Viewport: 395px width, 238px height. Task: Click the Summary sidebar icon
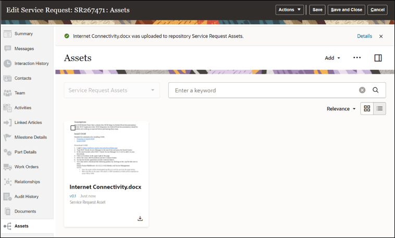pyautogui.click(x=8, y=34)
